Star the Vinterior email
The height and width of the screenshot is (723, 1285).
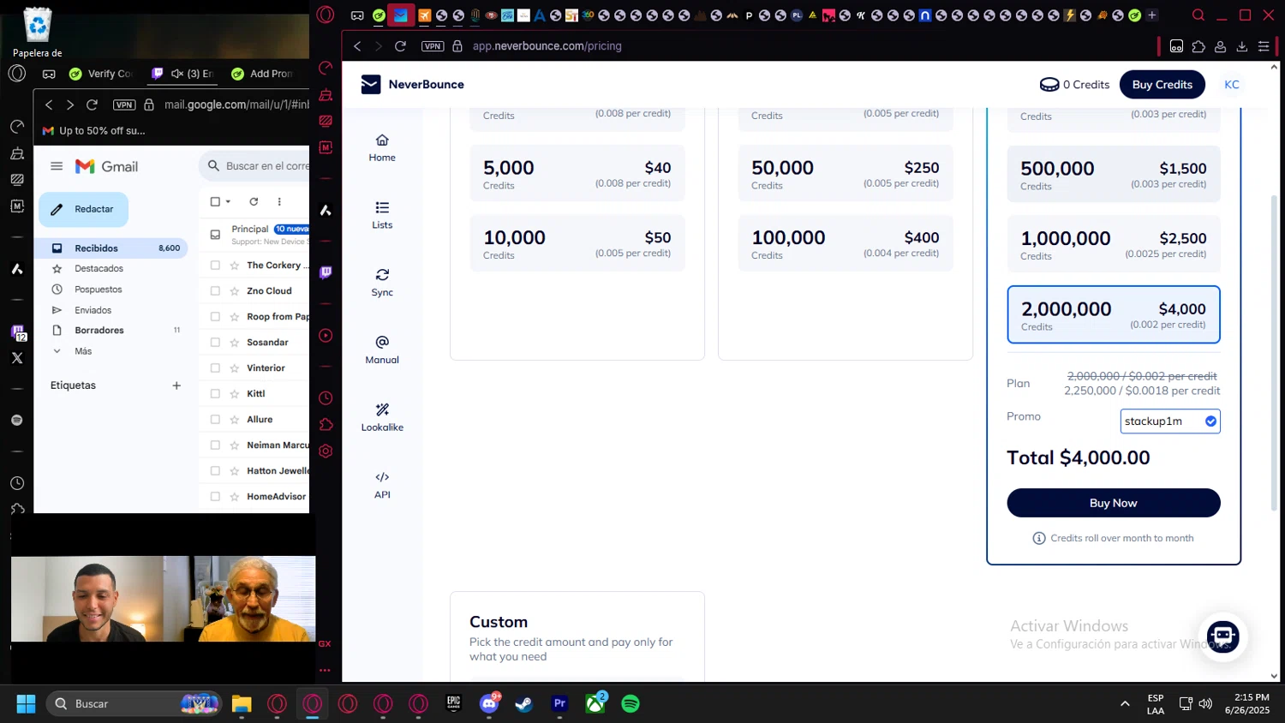pyautogui.click(x=234, y=368)
